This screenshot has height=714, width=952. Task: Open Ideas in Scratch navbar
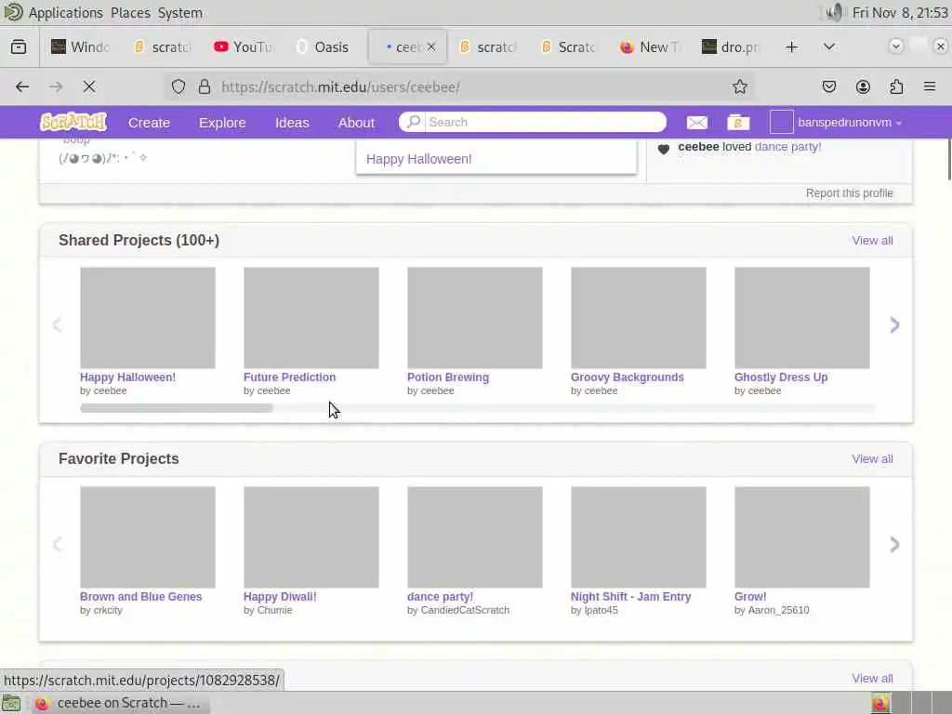click(x=292, y=123)
